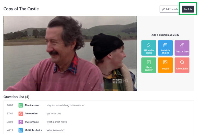Open the annotation 'yes what true'
This screenshot has height=134, width=200.
click(x=54, y=113)
